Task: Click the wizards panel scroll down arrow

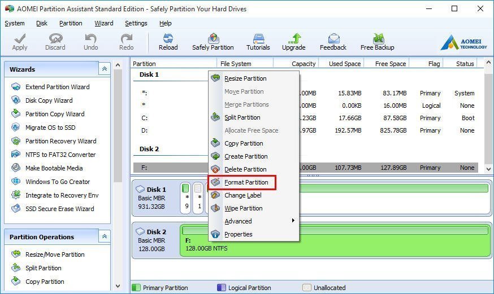Action: [x=118, y=286]
